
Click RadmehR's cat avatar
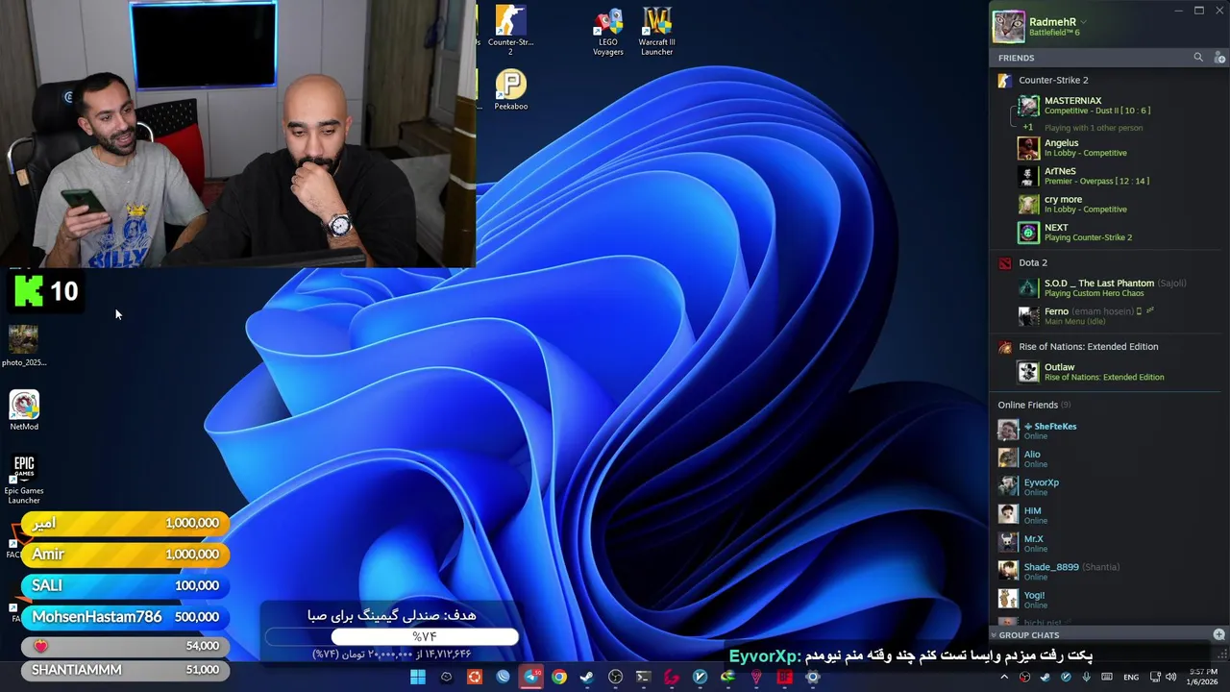coord(1008,27)
